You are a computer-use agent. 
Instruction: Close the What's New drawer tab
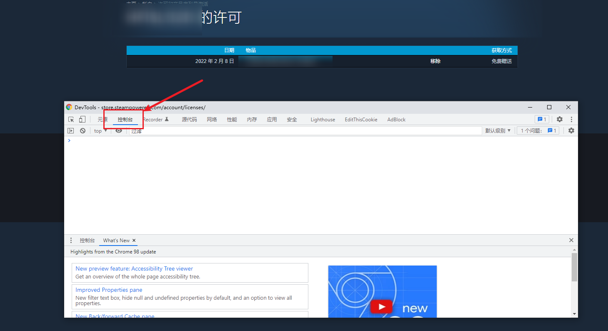[134, 241]
